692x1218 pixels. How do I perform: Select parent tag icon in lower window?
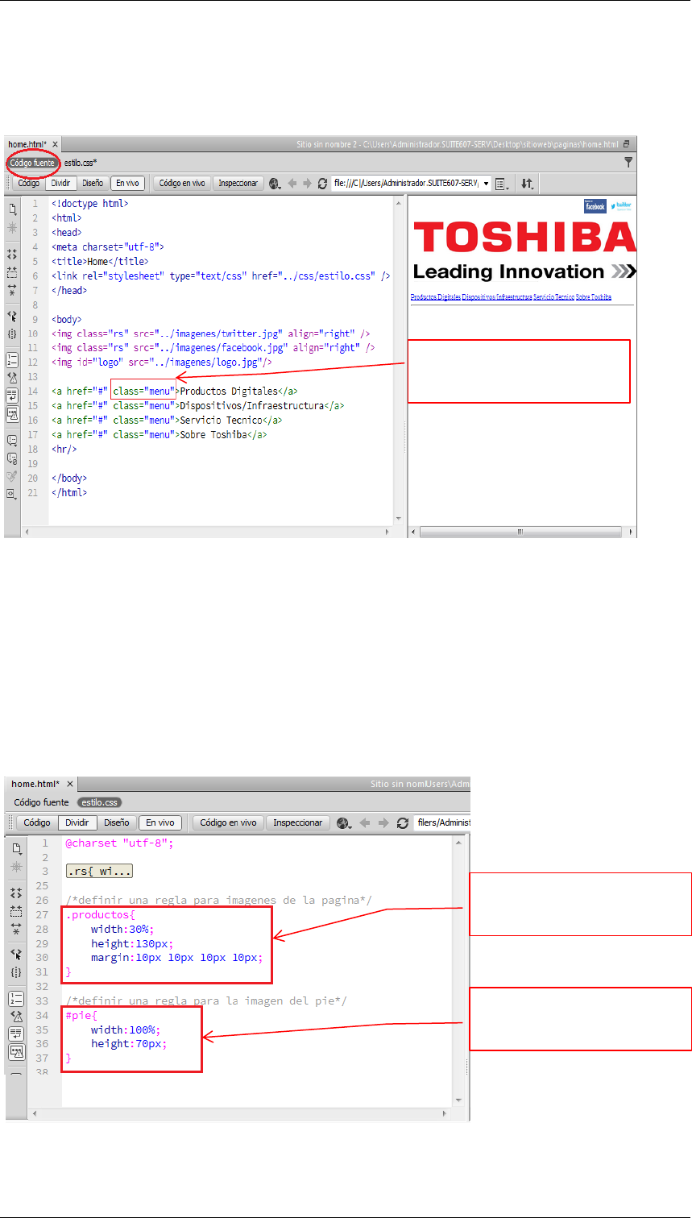pyautogui.click(x=15, y=954)
